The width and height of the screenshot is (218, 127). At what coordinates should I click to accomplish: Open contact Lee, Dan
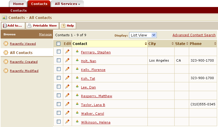point(88,87)
